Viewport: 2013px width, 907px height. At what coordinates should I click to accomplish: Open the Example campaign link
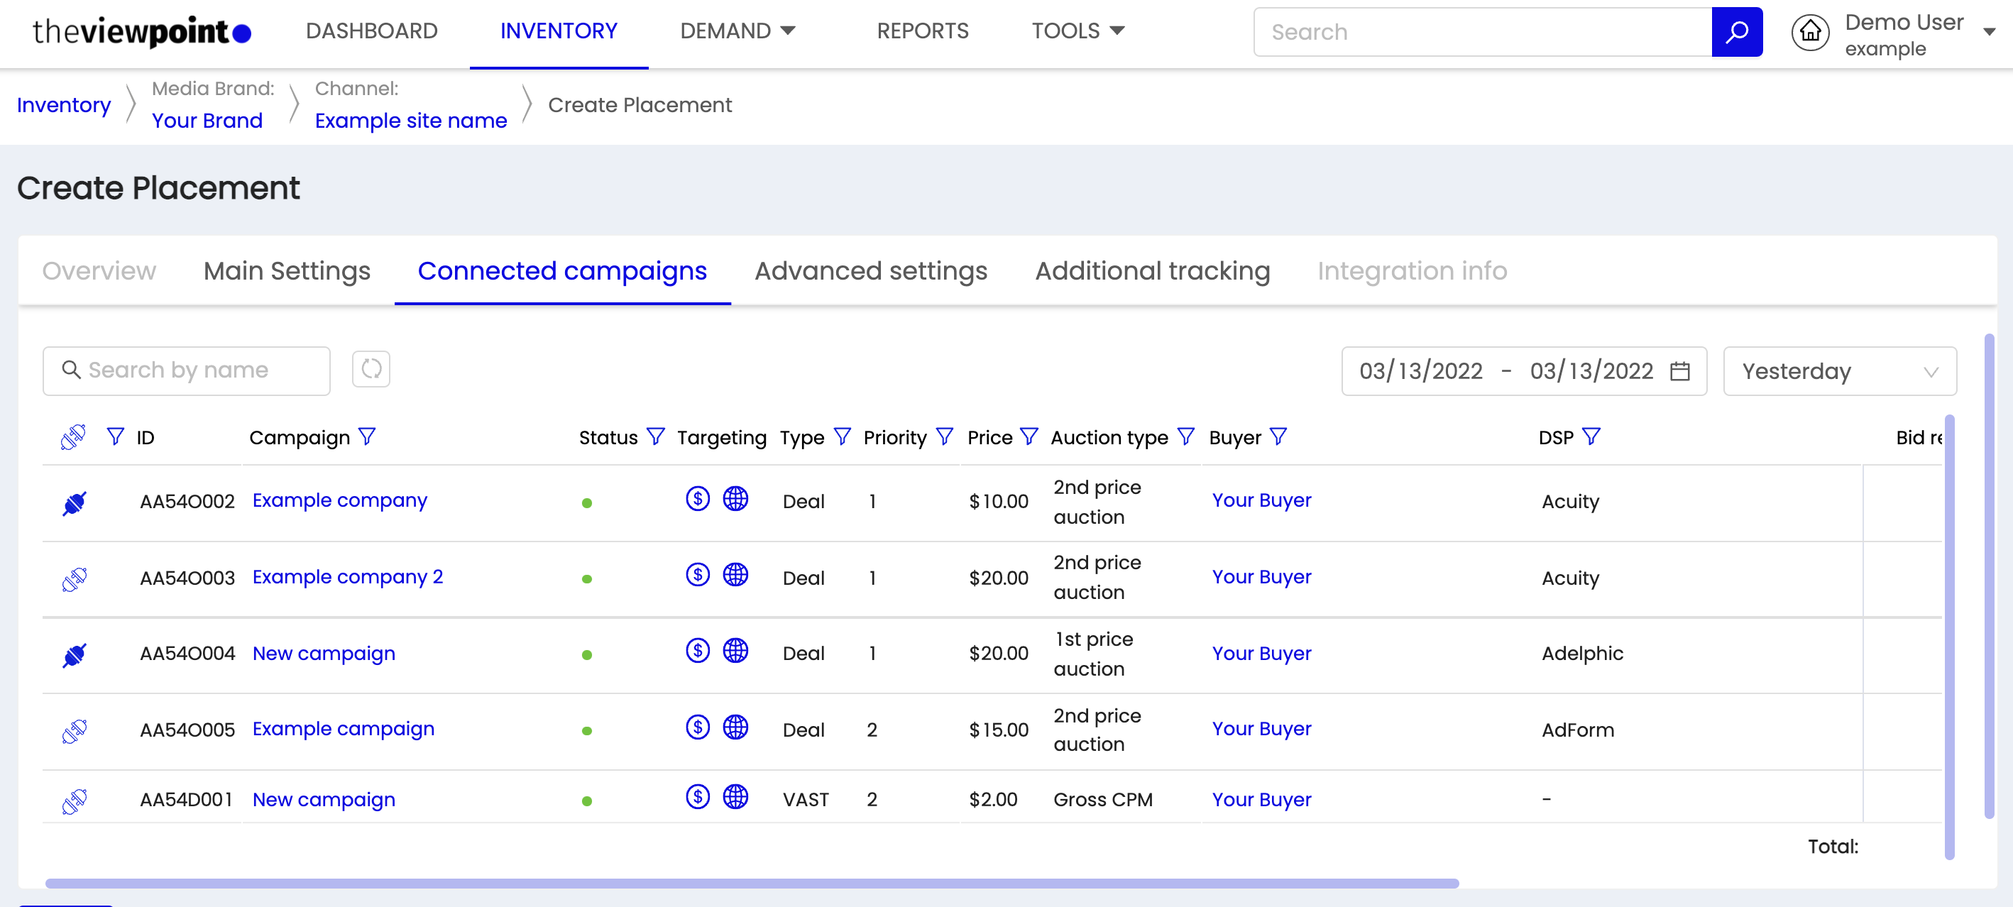tap(343, 728)
